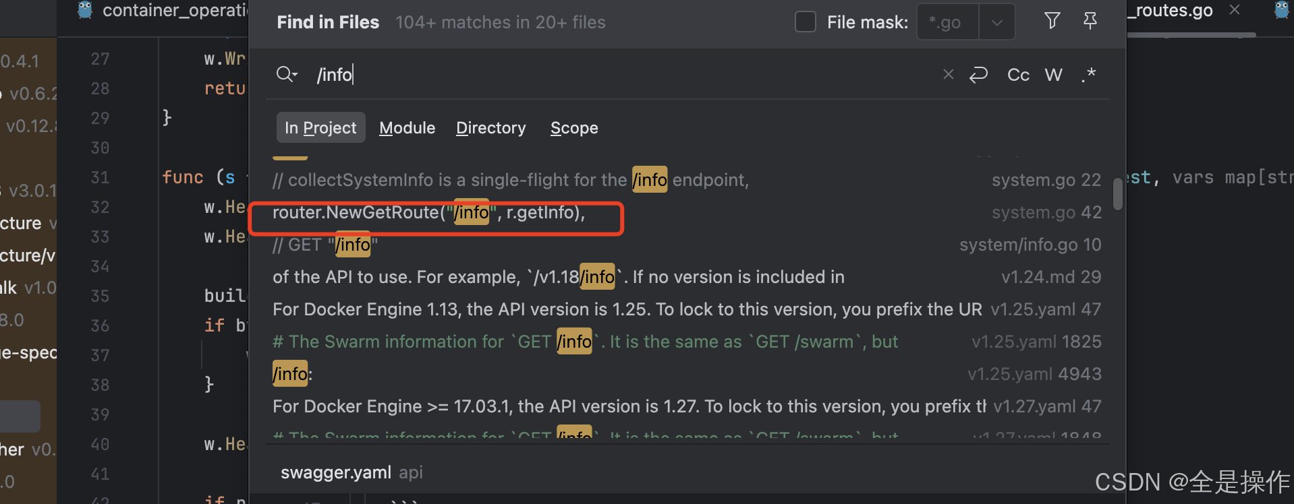The height and width of the screenshot is (504, 1294).
Task: Toggle Match Case (Cc) option
Action: point(1018,75)
